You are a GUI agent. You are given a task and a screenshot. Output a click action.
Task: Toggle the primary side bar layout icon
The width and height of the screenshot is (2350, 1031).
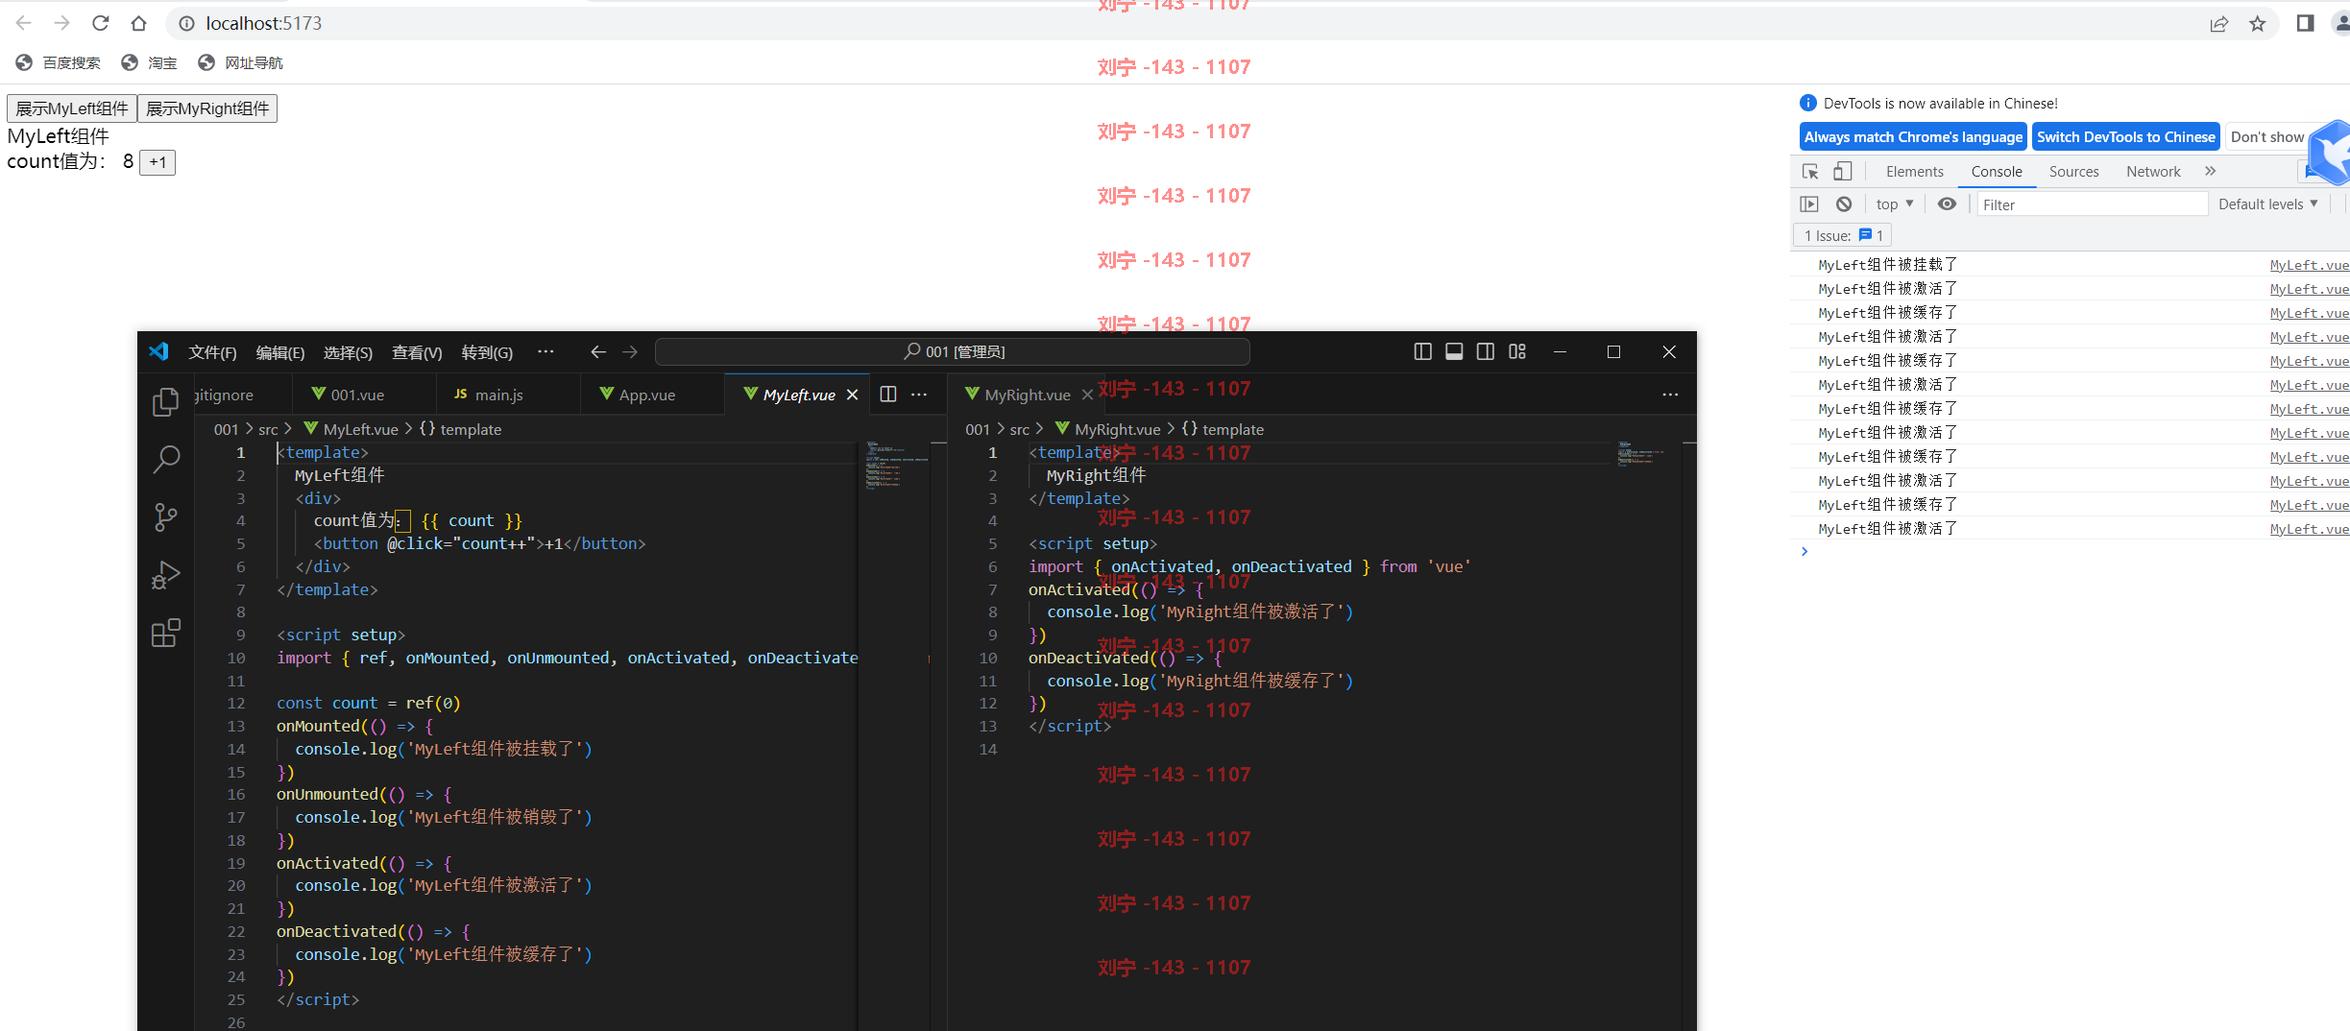click(1423, 351)
